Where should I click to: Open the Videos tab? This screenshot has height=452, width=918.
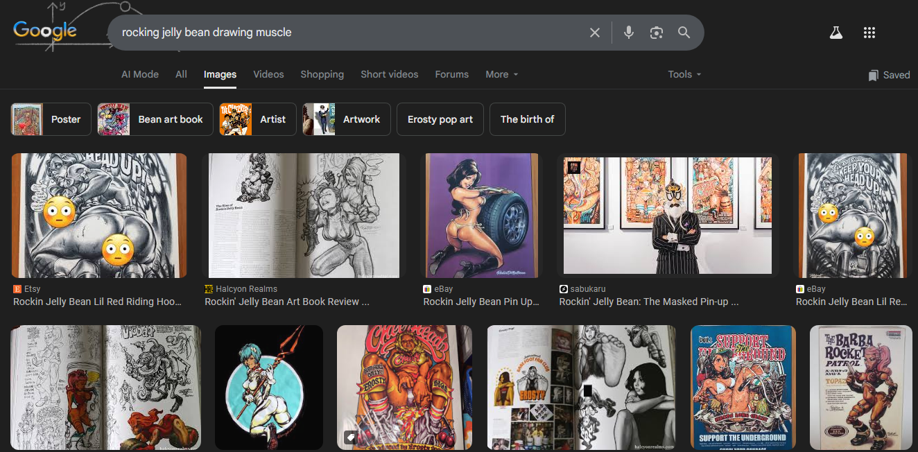(x=268, y=74)
